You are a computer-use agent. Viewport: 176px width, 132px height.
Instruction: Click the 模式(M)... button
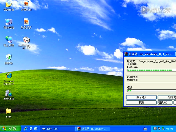(165, 103)
